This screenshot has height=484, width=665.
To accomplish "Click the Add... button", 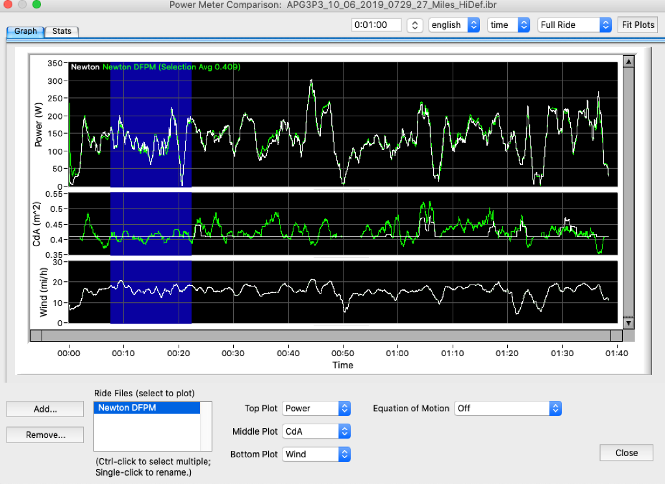I will pos(45,409).
